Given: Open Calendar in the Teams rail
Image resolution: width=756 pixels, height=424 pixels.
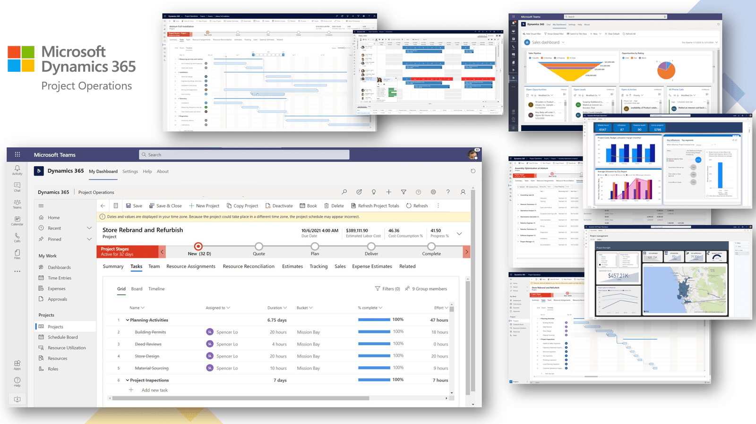Looking at the screenshot, I should coord(17,221).
